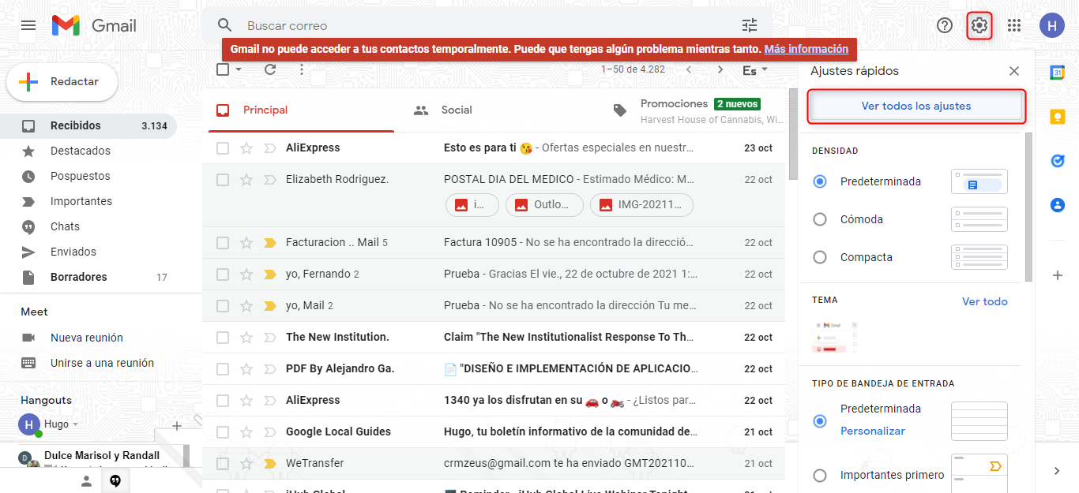Screen dimensions: 1079x493
Task: Open the Settings gear icon
Action: [x=979, y=25]
